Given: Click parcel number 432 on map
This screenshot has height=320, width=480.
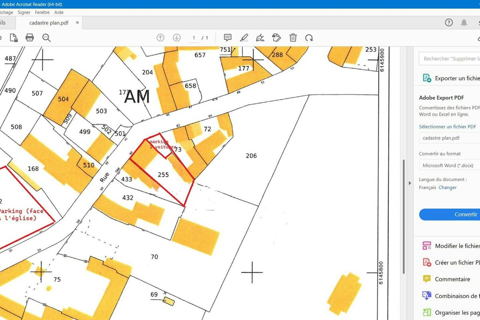Looking at the screenshot, I should (x=128, y=198).
